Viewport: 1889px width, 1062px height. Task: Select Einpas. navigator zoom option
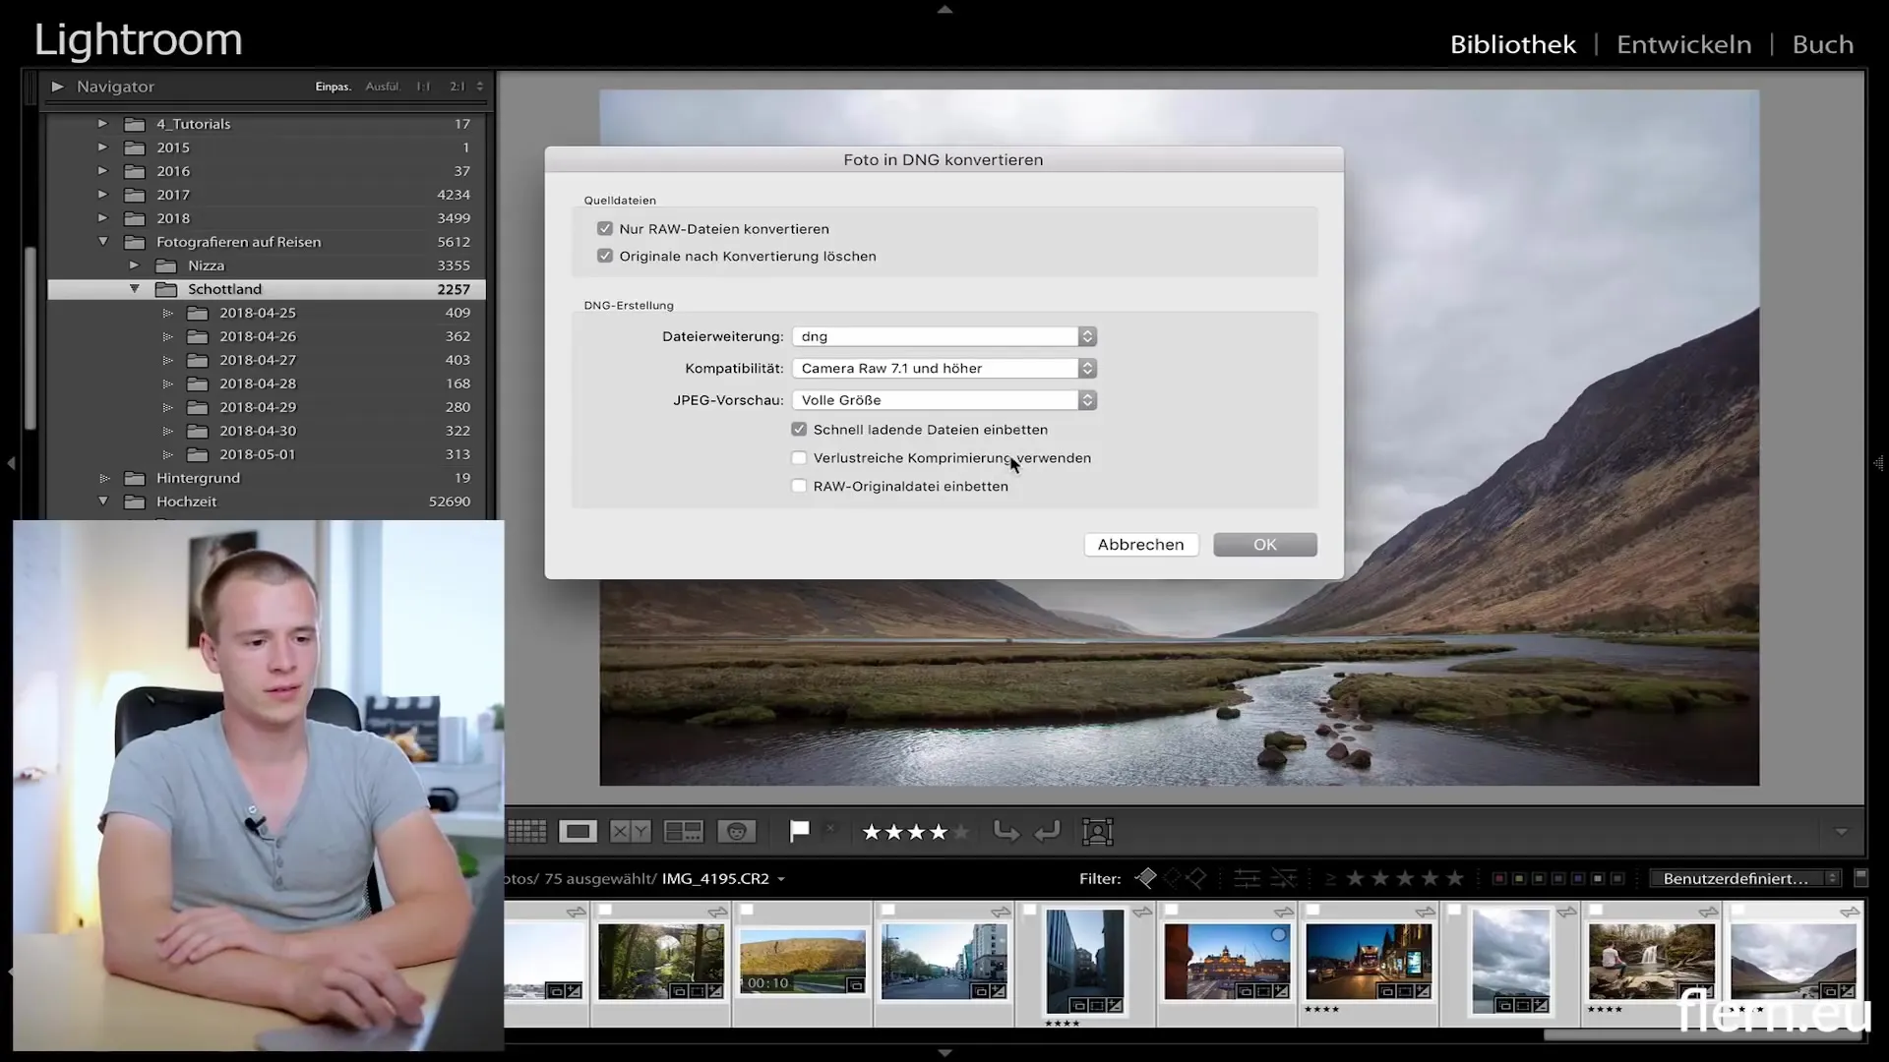(333, 87)
